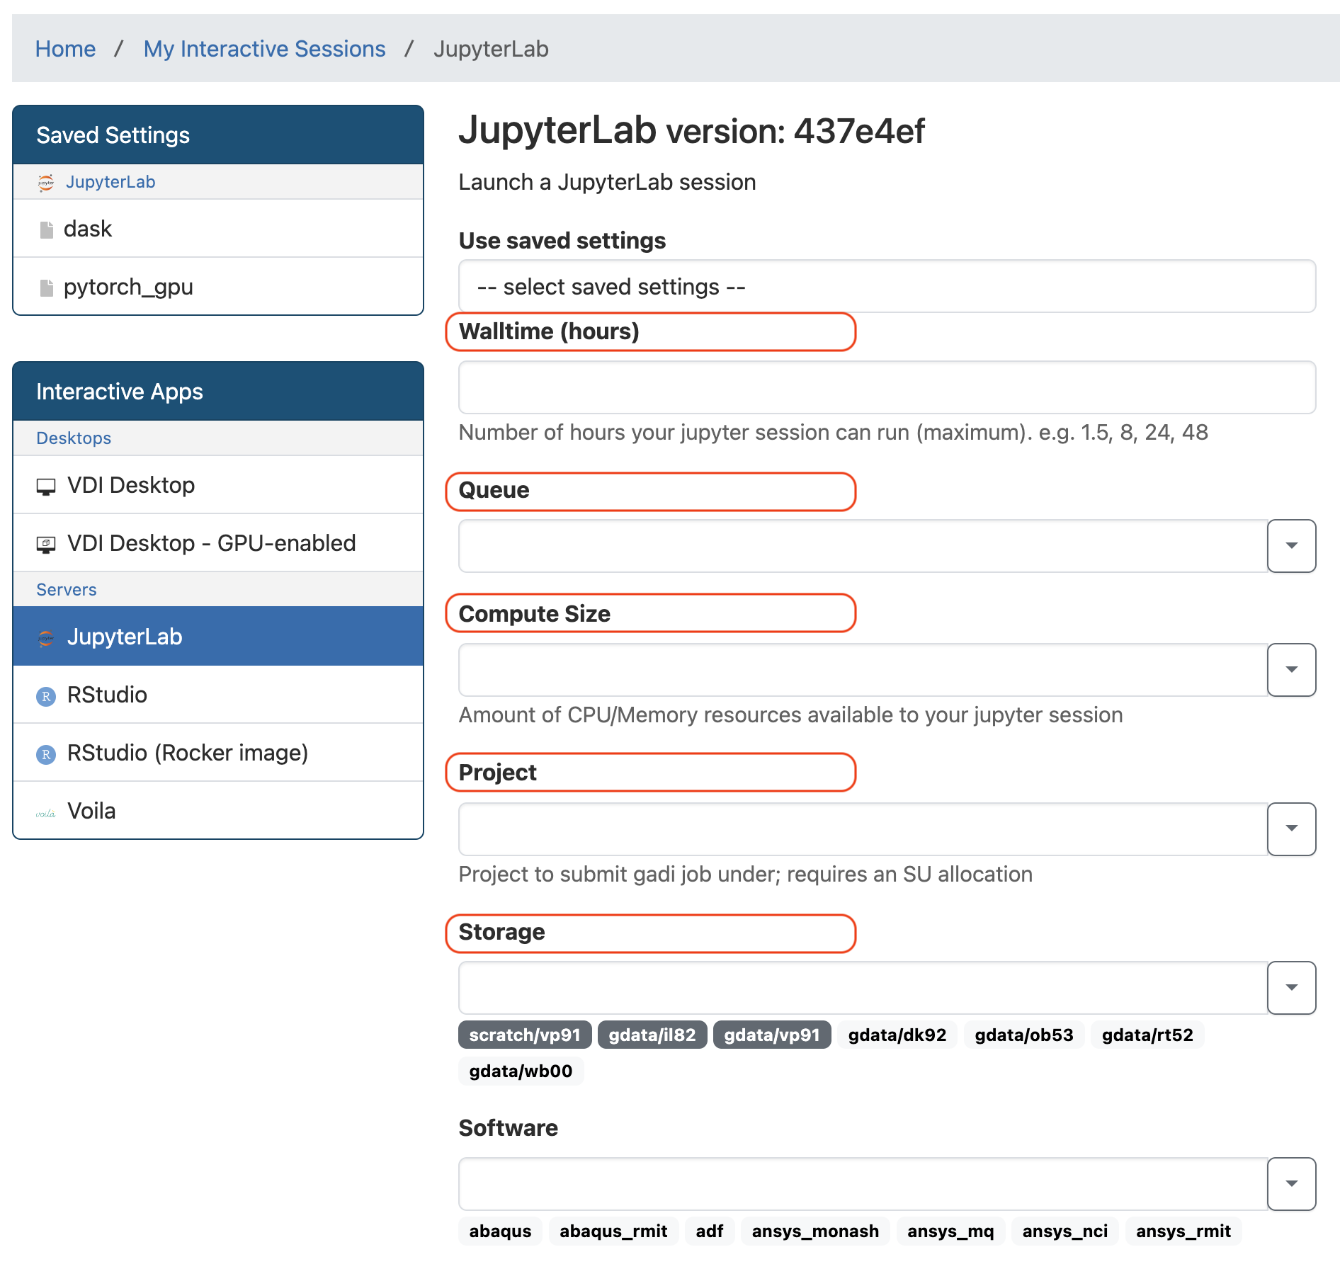Click the Voila logo icon

coord(46,813)
